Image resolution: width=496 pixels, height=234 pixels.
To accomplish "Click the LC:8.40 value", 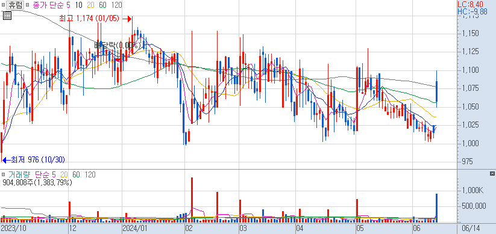I will click(470, 4).
